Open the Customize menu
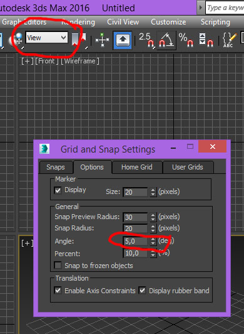Image resolution: width=244 pixels, height=334 pixels. click(x=168, y=22)
